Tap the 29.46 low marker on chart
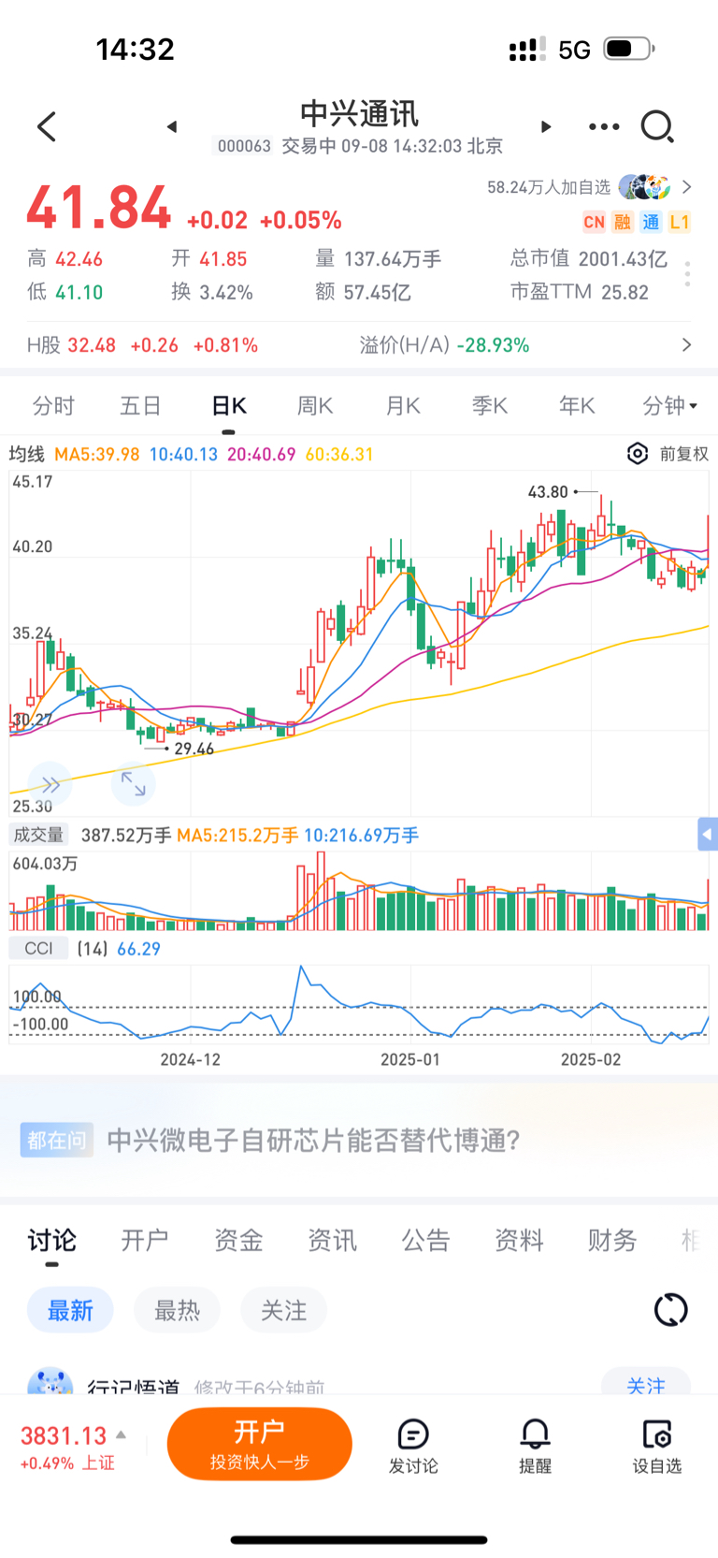Viewport: 718px width, 1558px height. click(194, 749)
